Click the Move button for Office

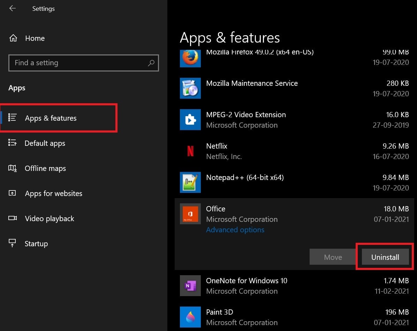333,257
